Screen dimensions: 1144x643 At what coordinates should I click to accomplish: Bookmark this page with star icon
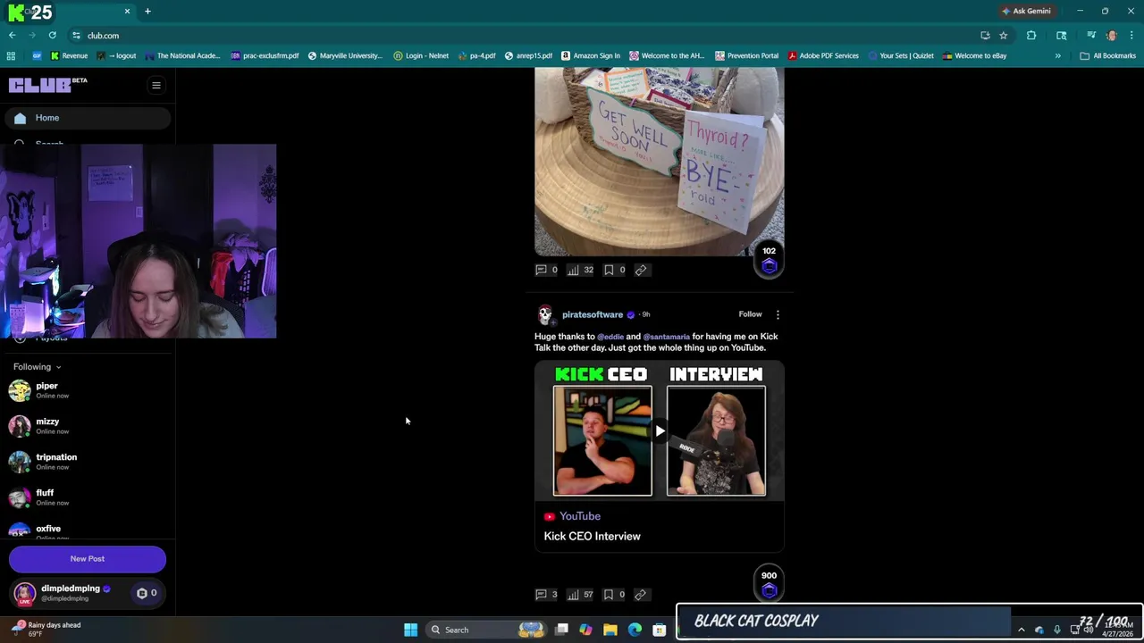[1004, 36]
